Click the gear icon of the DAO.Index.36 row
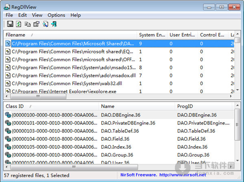Viewport: 244px width, 182px height. tap(8, 147)
